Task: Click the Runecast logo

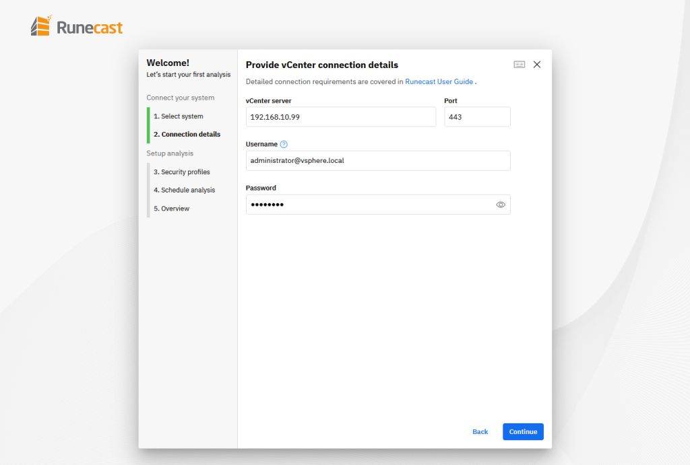Action: [x=77, y=26]
